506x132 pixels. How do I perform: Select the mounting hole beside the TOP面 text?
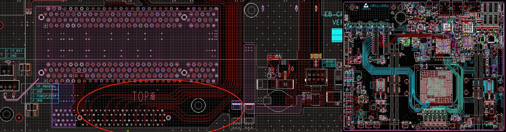coord(198,105)
